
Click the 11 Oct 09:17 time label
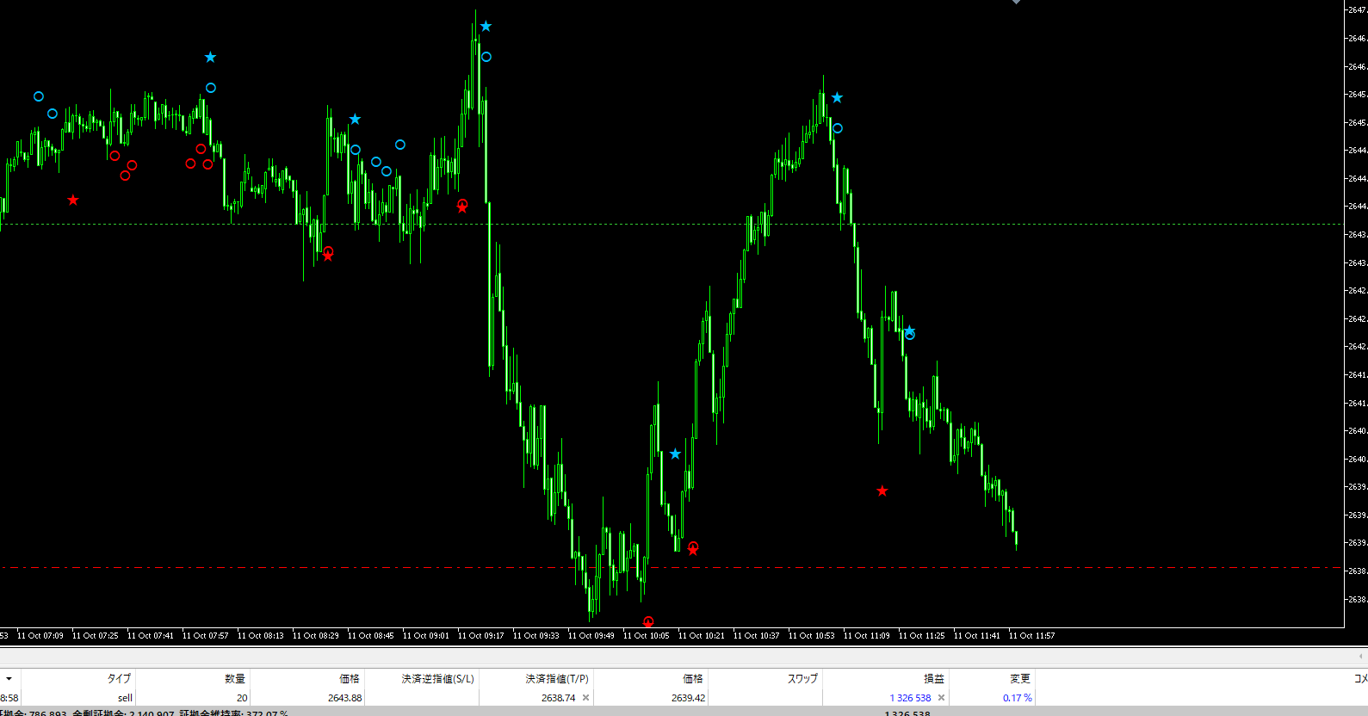click(x=481, y=636)
